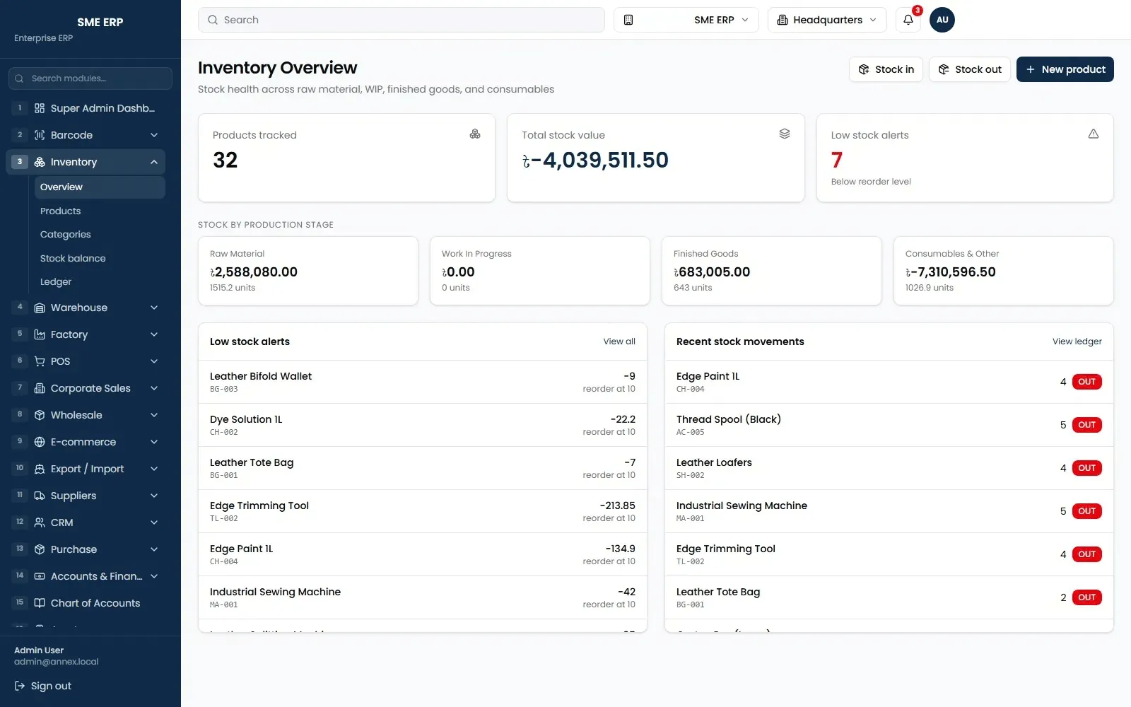1131x707 pixels.
Task: Open the AU user avatar menu
Action: 942,20
